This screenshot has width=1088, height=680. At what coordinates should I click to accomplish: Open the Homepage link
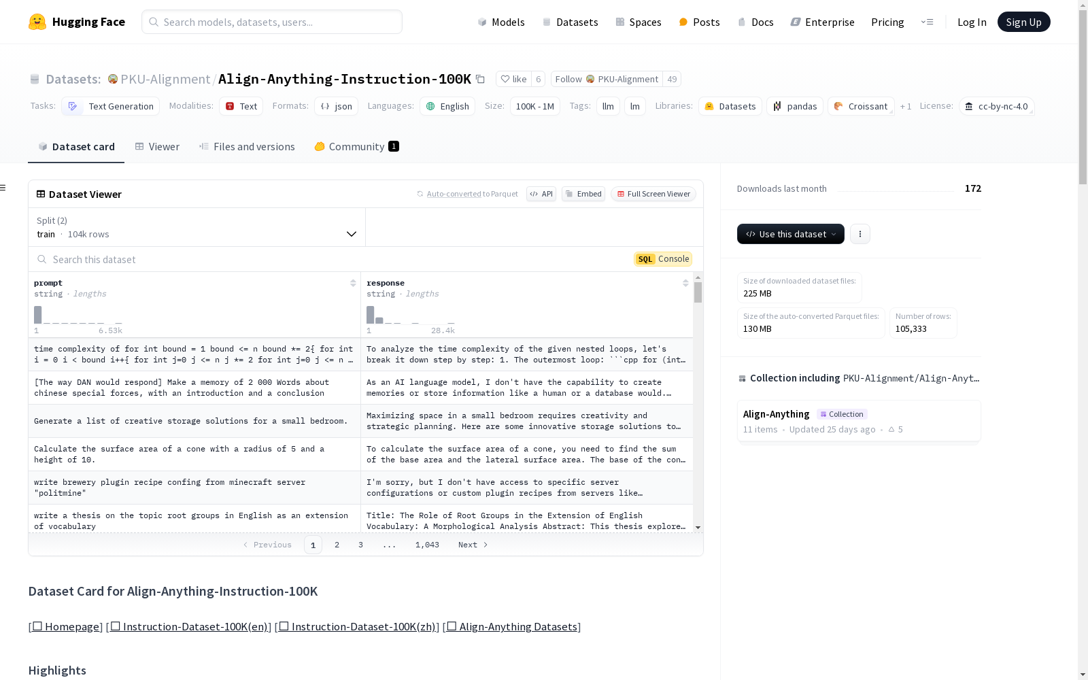(x=65, y=626)
